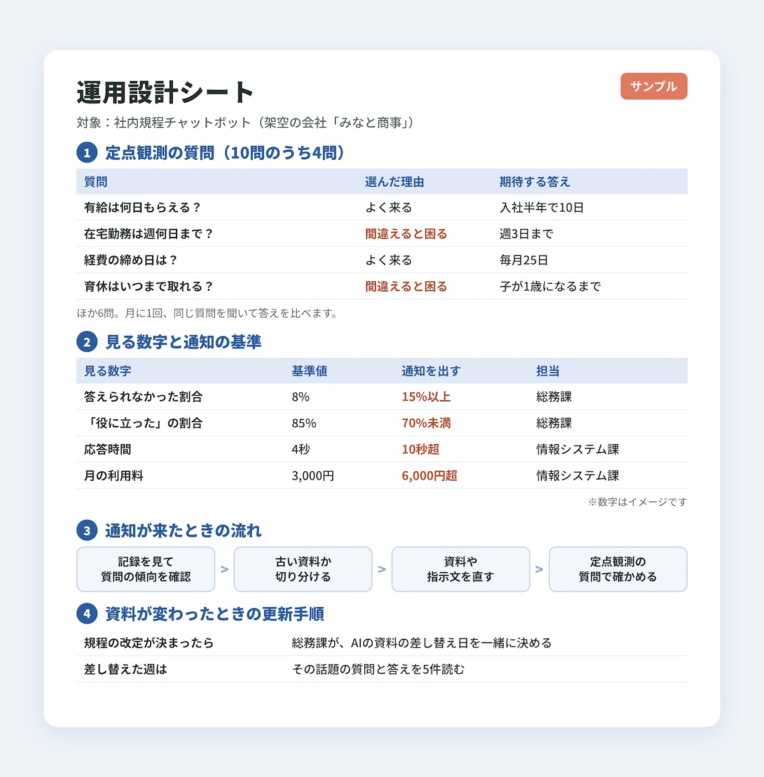Screen dimensions: 764x777
Task: Click the step box 資料や指示文を直す
Action: tap(461, 569)
